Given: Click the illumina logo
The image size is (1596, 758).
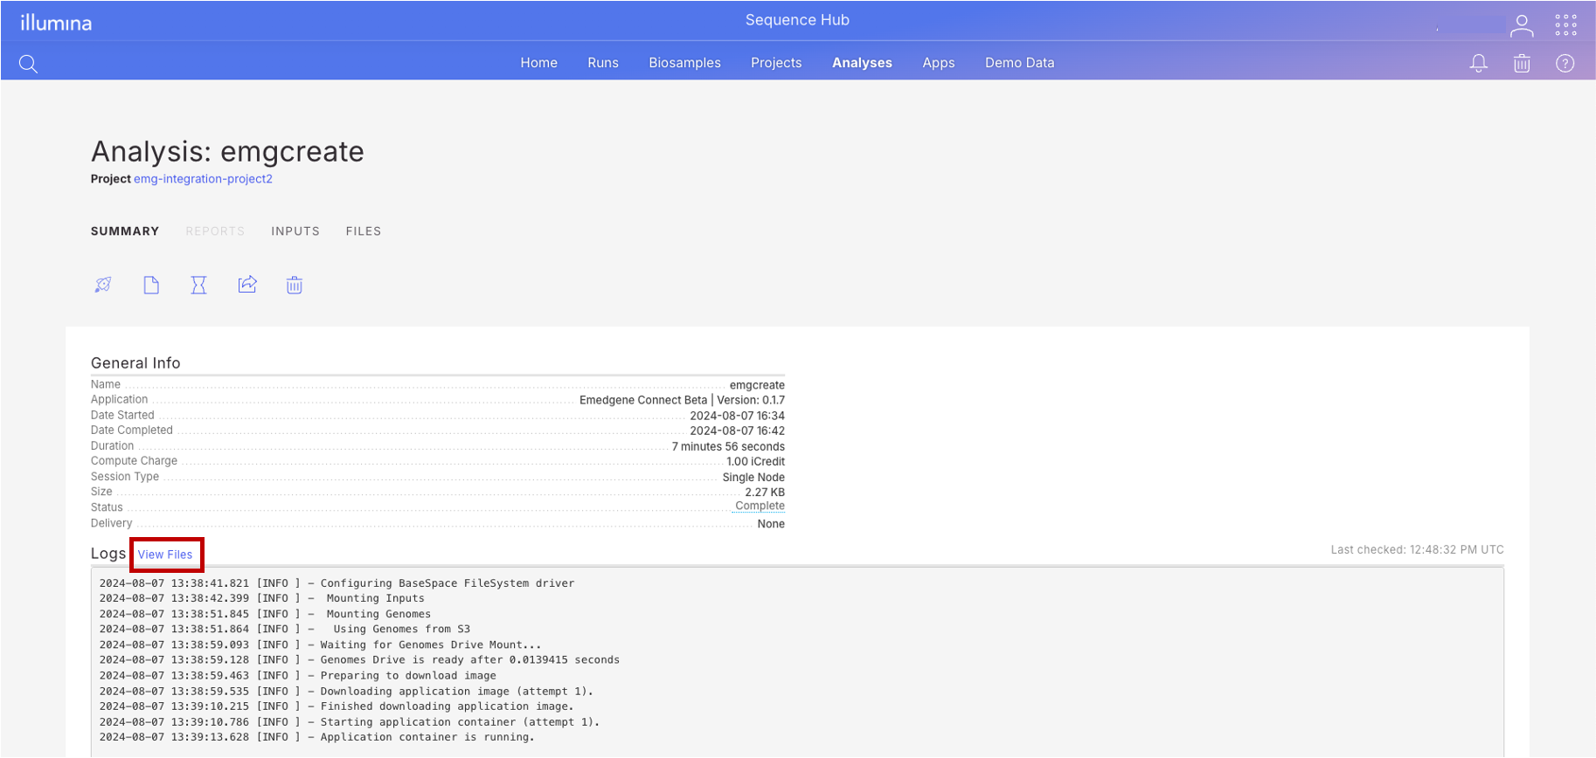Looking at the screenshot, I should pos(56,23).
